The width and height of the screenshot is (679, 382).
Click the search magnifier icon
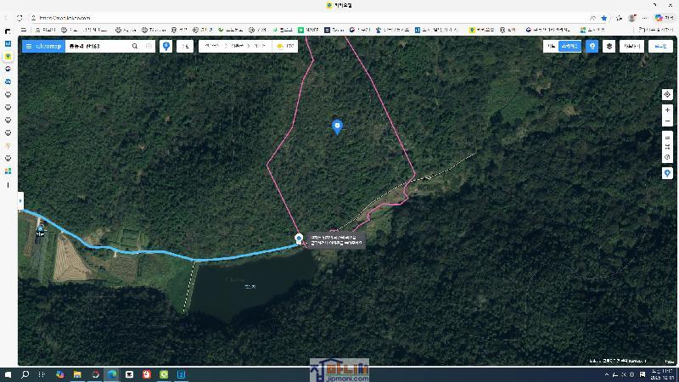click(135, 47)
